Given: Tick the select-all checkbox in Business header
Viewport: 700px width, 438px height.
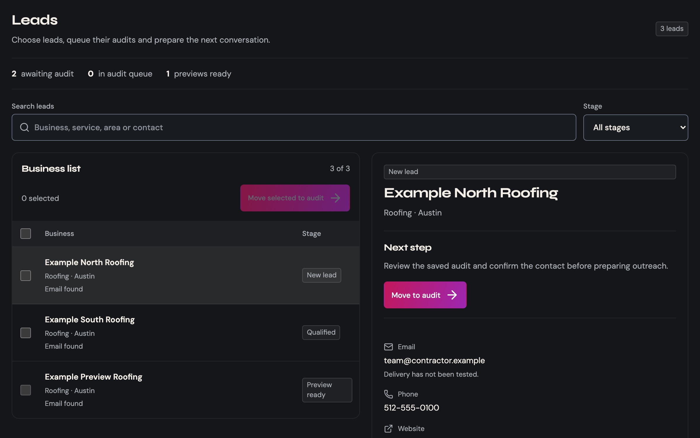Looking at the screenshot, I should pyautogui.click(x=26, y=233).
